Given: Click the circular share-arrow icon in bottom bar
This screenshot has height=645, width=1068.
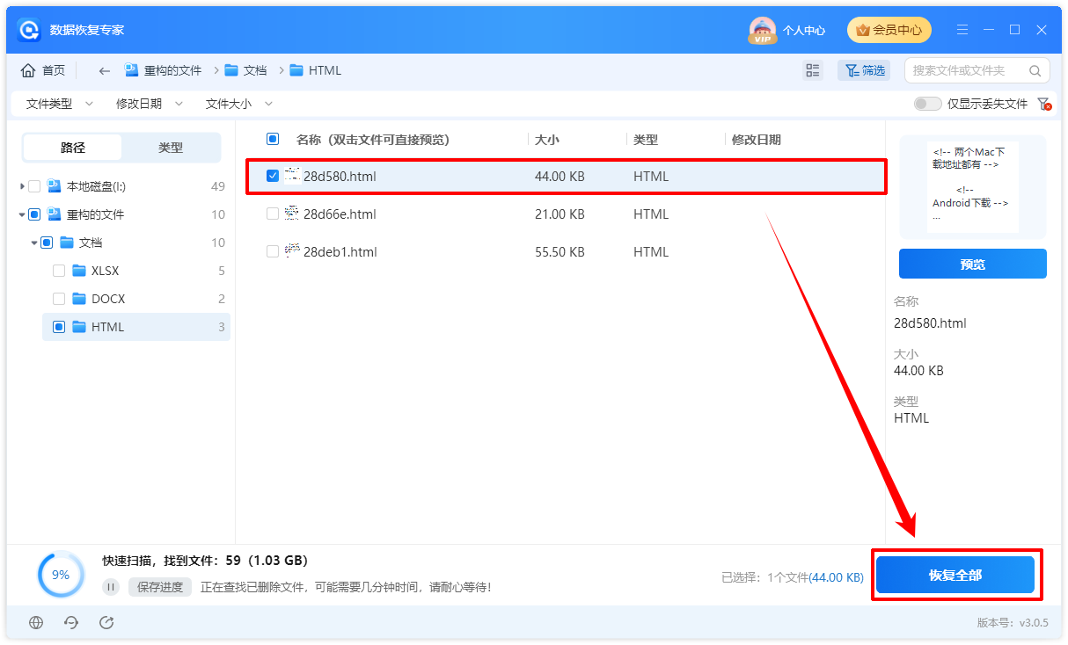Looking at the screenshot, I should click(x=106, y=622).
